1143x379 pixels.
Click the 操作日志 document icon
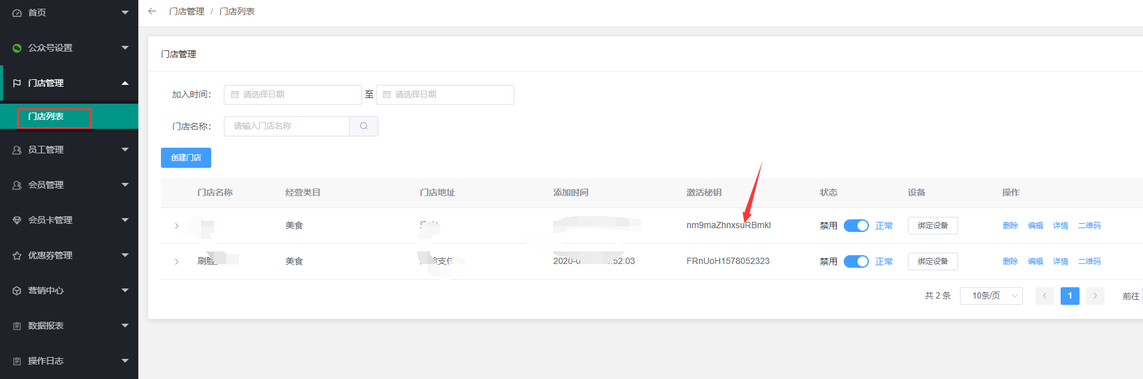coord(17,361)
